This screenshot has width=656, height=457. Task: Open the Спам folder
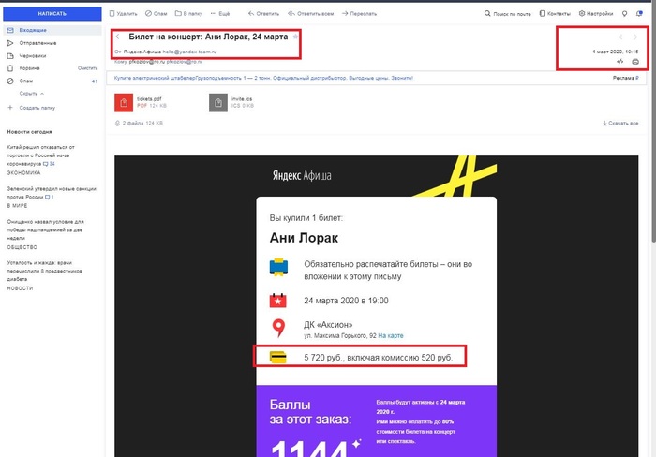pyautogui.click(x=26, y=81)
